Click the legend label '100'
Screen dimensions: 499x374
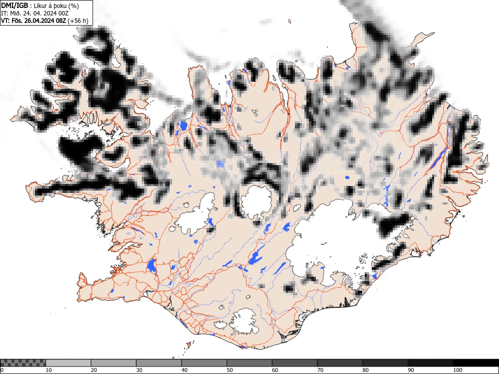tap(457, 370)
